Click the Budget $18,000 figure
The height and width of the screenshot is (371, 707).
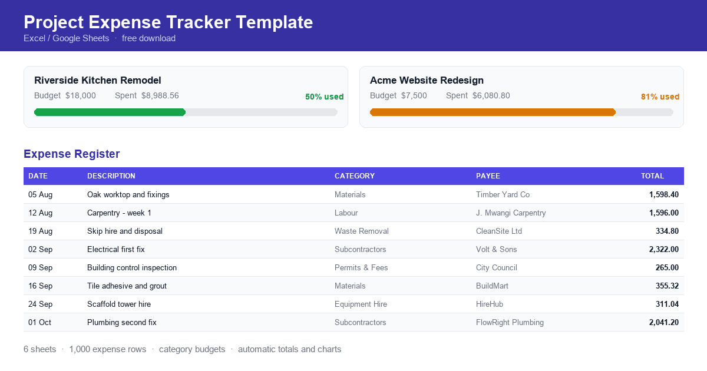(65, 95)
